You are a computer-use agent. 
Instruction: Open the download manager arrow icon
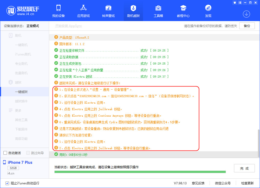[246, 14]
